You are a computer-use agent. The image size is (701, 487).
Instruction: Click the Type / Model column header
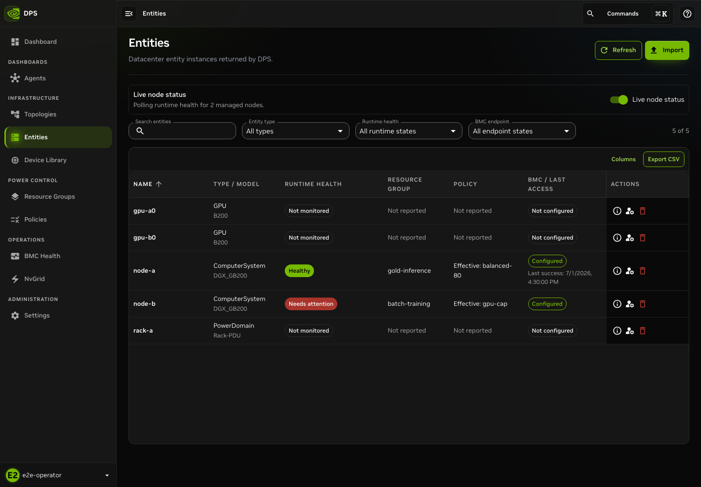pos(236,184)
